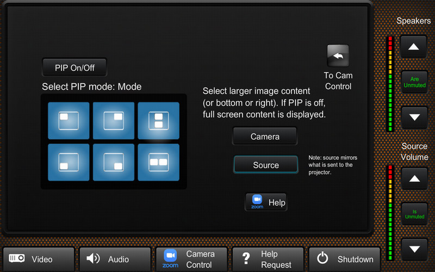Open the Zoom Help button

pos(266,202)
